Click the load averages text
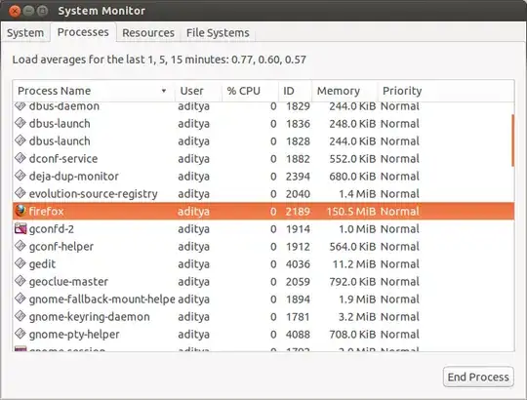 click(159, 60)
